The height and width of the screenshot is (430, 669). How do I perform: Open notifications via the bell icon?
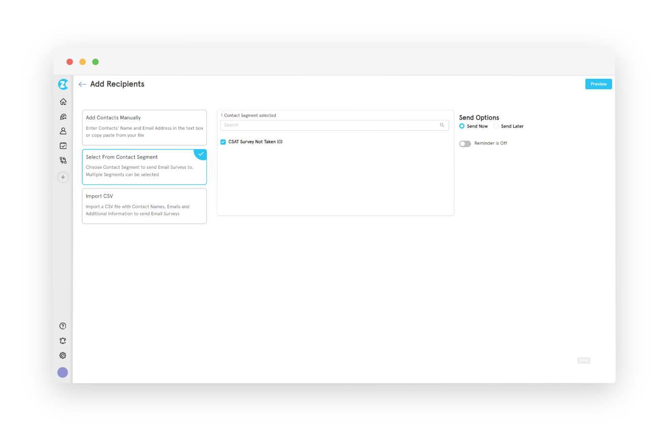tap(63, 340)
